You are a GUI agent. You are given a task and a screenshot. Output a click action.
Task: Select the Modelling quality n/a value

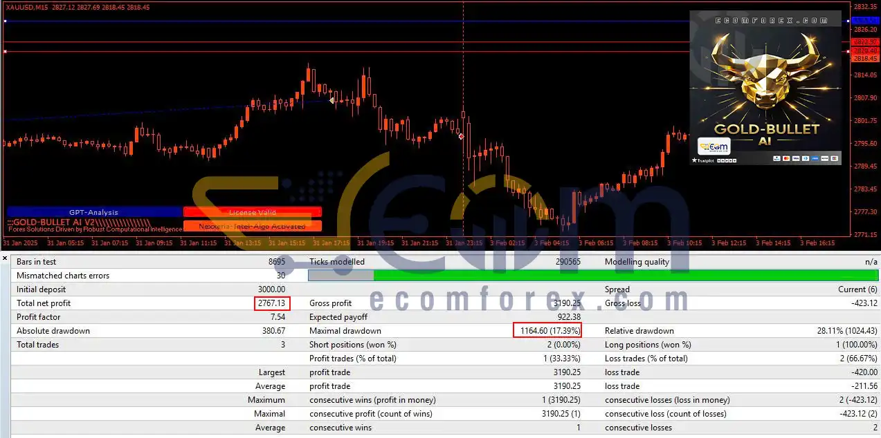pos(871,262)
